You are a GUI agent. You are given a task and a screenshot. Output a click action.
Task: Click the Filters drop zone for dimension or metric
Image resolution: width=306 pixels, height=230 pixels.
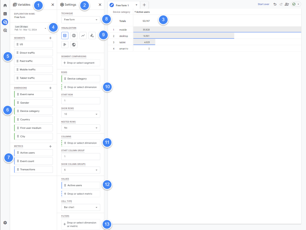coord(81,224)
